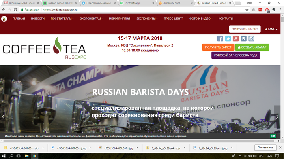Accept cookies with the OK button
284x159 pixels.
[273, 136]
